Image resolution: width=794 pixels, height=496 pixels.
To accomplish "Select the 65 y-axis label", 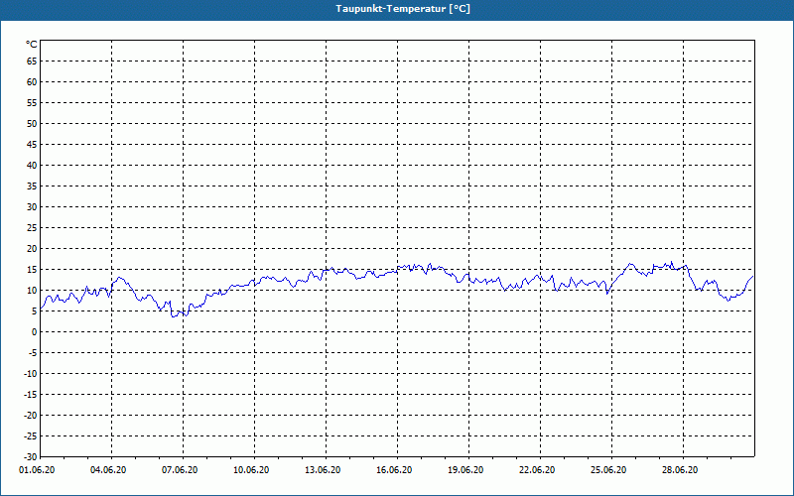I will pyautogui.click(x=32, y=62).
